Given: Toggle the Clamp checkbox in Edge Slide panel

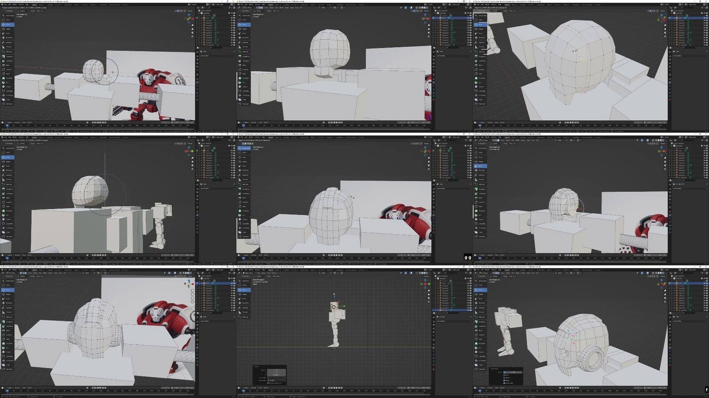Looking at the screenshot, I should click(x=504, y=380).
